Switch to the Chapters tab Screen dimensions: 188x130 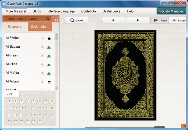15,26
